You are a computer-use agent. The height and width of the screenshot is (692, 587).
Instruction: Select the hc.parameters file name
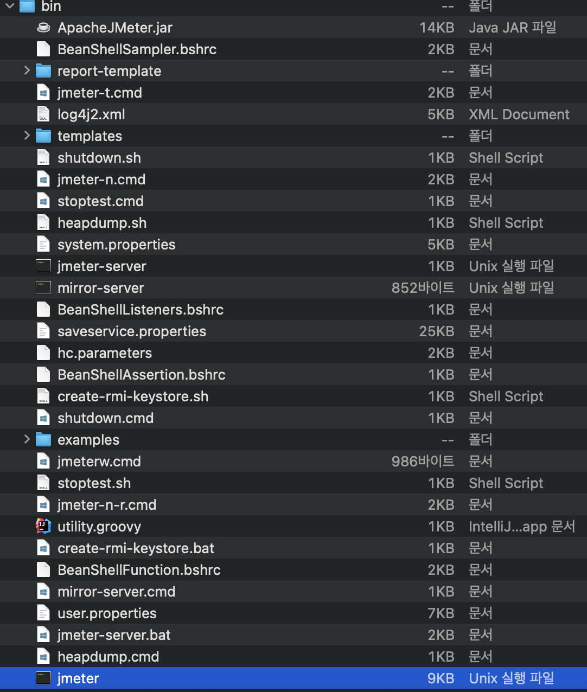105,353
